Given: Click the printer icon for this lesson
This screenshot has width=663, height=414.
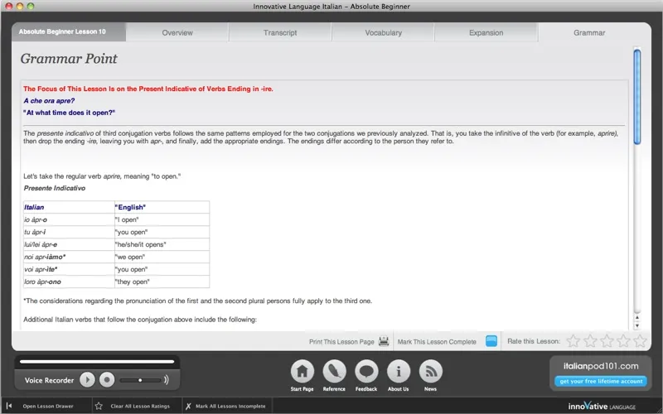Looking at the screenshot, I should pos(384,341).
